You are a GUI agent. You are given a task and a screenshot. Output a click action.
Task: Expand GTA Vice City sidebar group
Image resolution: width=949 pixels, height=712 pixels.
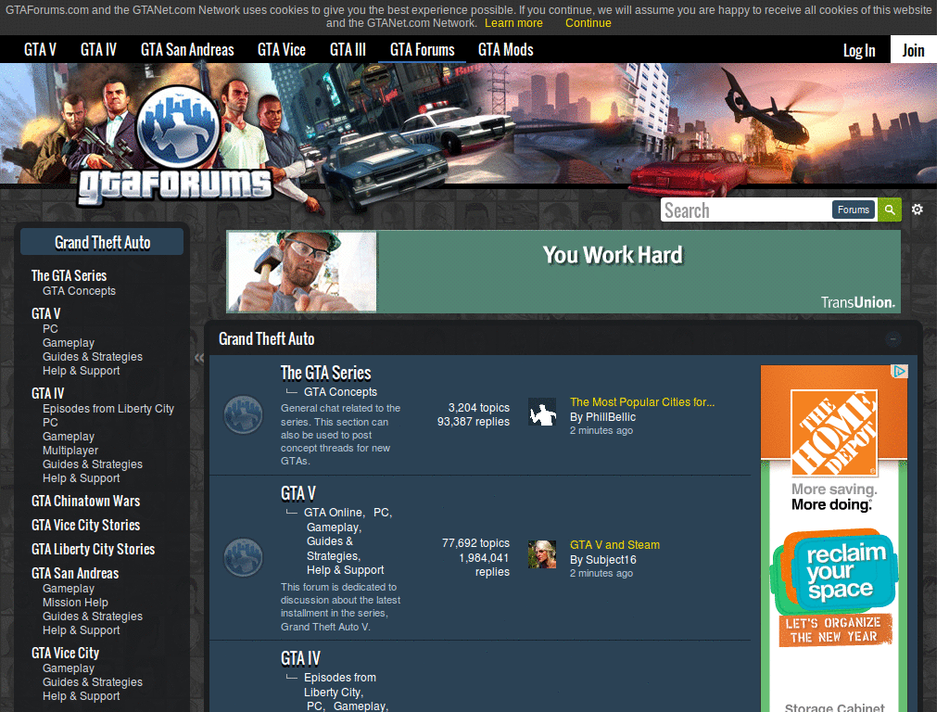pos(65,652)
